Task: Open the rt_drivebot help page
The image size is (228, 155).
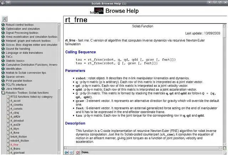Action: pyautogui.click(x=17, y=121)
